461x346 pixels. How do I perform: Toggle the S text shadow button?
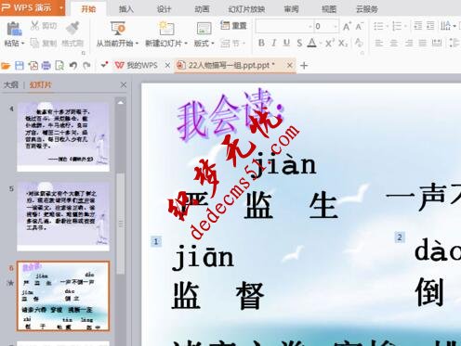click(x=299, y=43)
